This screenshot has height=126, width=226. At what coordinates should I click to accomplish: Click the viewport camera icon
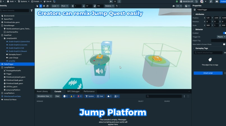tap(174, 6)
